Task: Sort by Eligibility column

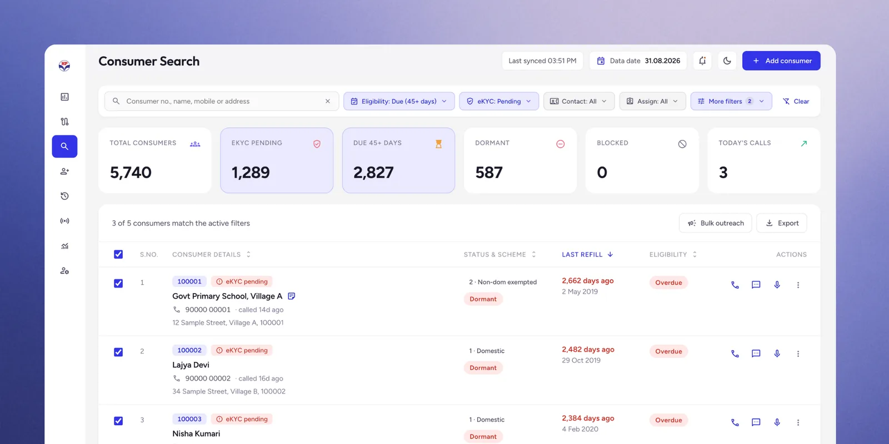Action: coord(673,255)
